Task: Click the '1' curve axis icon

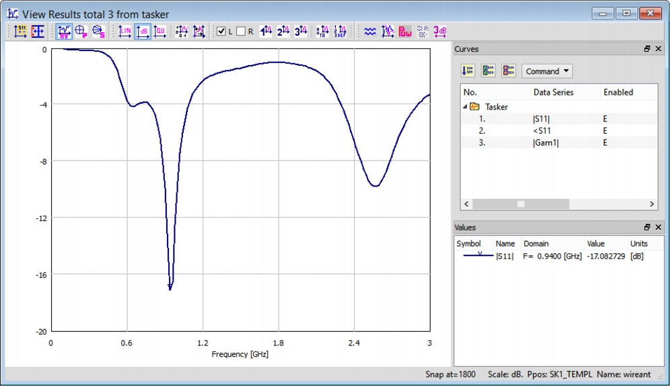Action: (266, 31)
